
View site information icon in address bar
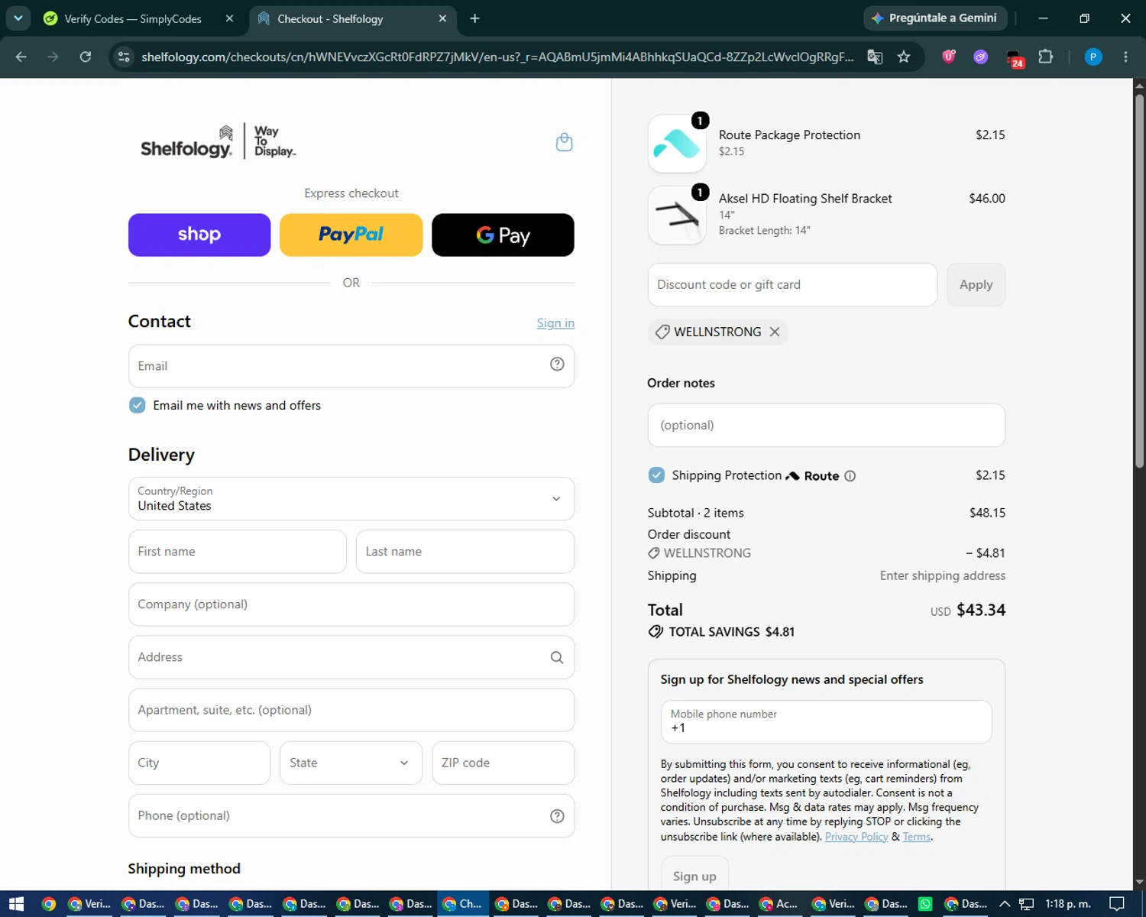(x=124, y=57)
